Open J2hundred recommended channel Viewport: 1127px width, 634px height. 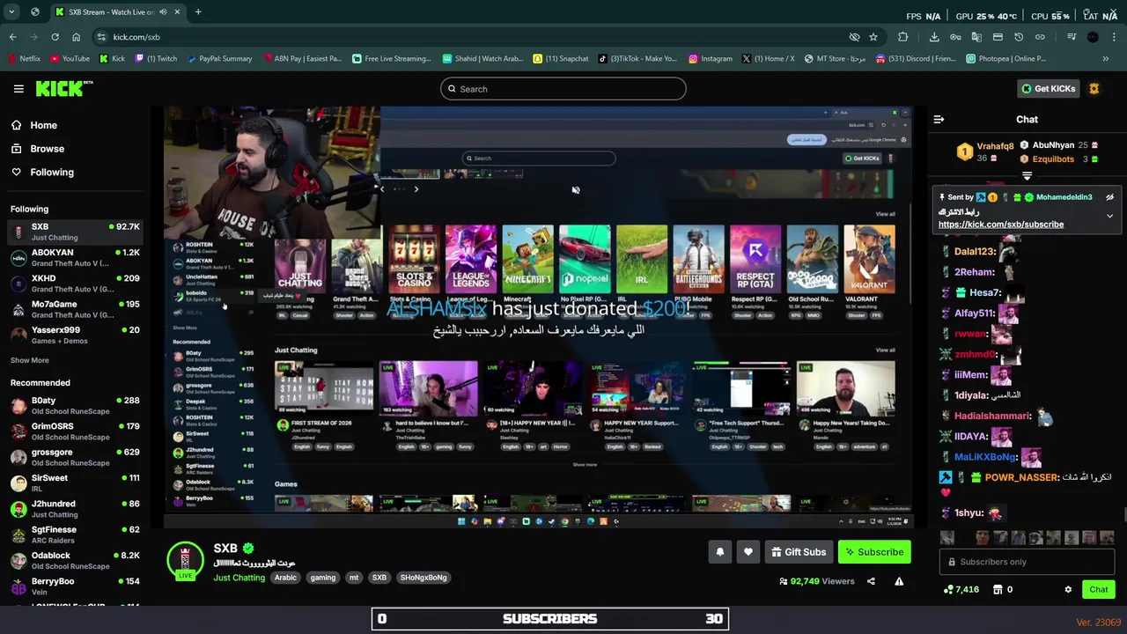pos(75,509)
